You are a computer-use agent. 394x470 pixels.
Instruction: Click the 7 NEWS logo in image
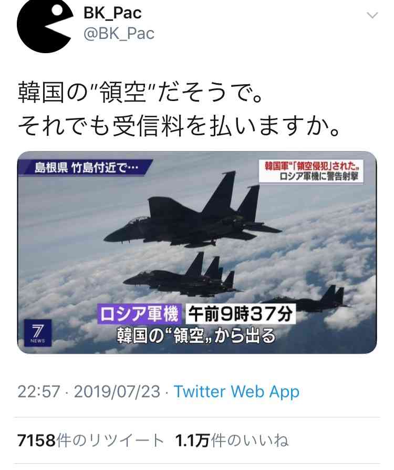tap(38, 333)
